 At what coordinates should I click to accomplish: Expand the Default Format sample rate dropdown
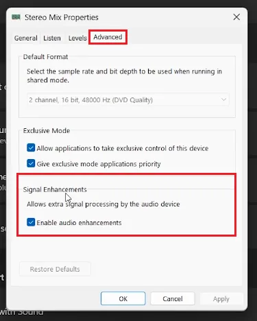tap(128, 100)
